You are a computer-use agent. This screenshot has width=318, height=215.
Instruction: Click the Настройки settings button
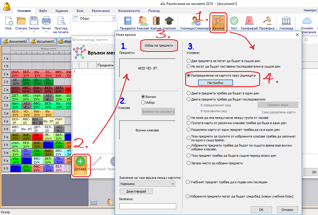[215, 83]
